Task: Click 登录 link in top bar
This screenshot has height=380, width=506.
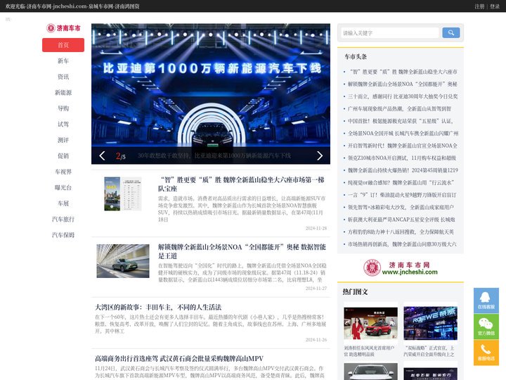Action: point(494,6)
